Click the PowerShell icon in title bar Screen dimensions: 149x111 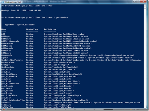tap(3, 2)
